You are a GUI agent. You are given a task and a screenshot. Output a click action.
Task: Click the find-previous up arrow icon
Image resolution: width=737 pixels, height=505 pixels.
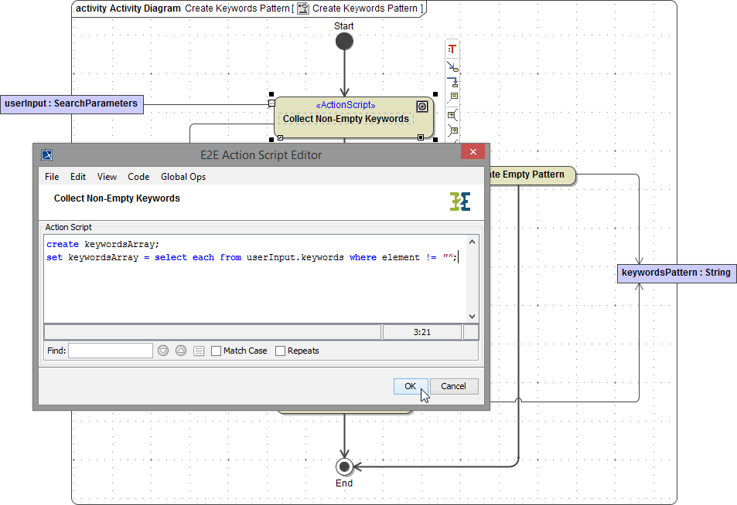(x=180, y=350)
